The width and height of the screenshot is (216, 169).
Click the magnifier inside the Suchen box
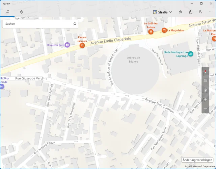click(75, 24)
